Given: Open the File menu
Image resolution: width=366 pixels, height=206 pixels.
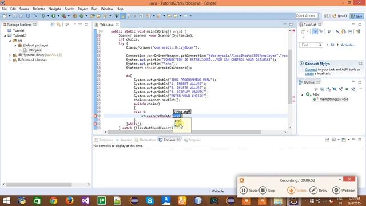Looking at the screenshot, I should [x=4, y=9].
